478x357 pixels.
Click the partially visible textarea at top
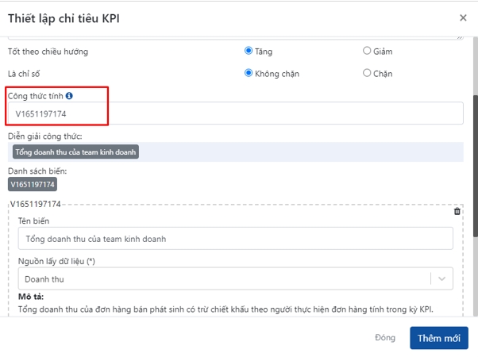point(235,36)
